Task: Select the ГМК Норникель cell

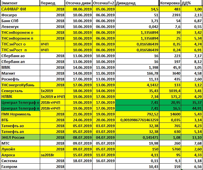Action: 20,114
